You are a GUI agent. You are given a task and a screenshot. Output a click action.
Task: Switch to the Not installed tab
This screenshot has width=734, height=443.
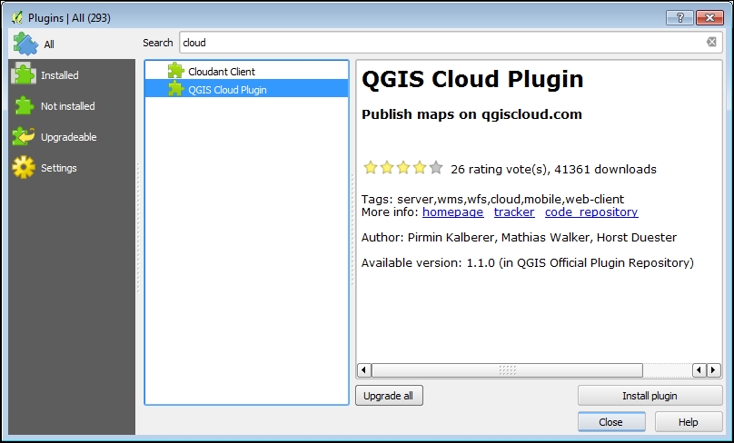point(72,106)
